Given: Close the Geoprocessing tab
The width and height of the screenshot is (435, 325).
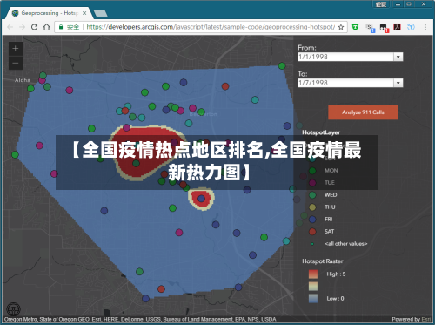Looking at the screenshot, I should click(x=84, y=13).
